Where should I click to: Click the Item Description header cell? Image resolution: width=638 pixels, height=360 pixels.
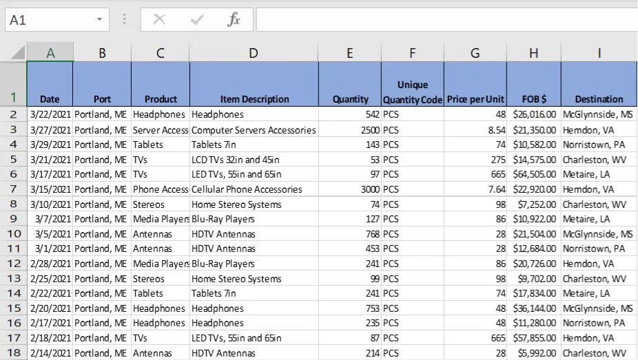click(254, 84)
